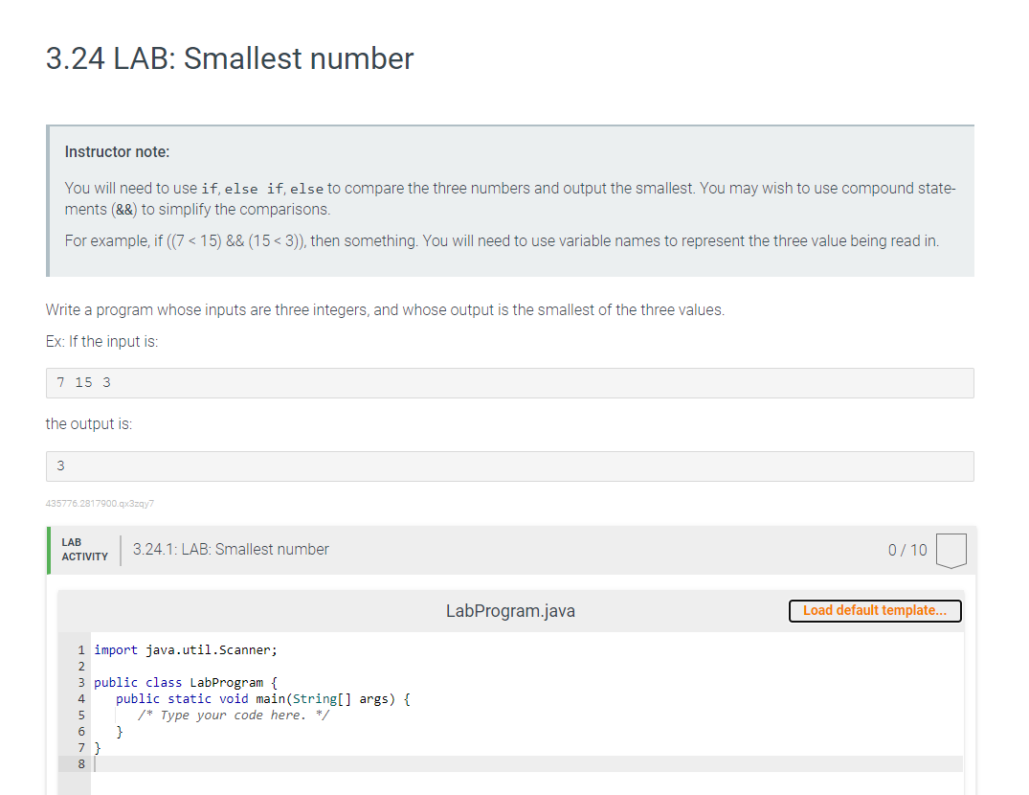
Task: Click line number 4 in the editor
Action: click(80, 698)
